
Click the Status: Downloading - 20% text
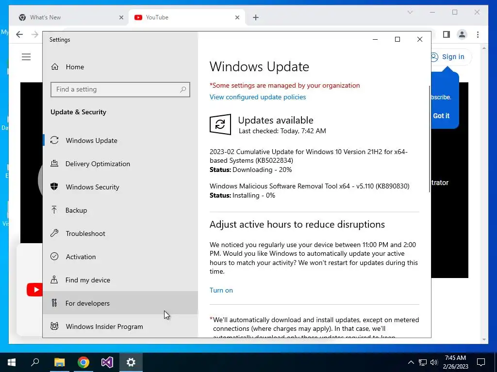251,170
